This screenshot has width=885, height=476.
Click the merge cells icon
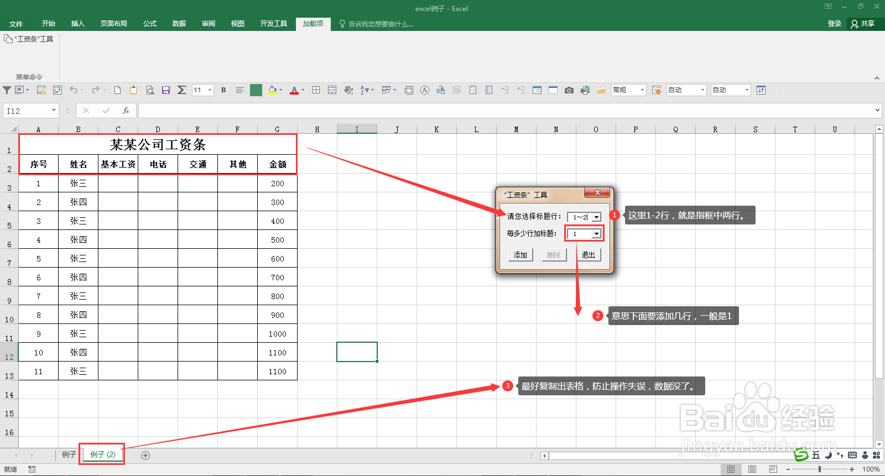[x=332, y=90]
